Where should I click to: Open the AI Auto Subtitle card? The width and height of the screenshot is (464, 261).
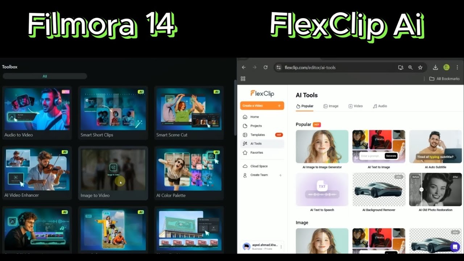click(435, 149)
